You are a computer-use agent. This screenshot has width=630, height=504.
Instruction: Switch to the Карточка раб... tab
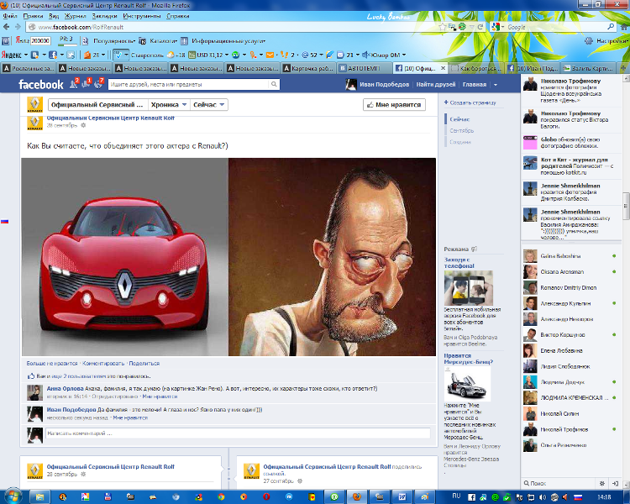click(308, 68)
